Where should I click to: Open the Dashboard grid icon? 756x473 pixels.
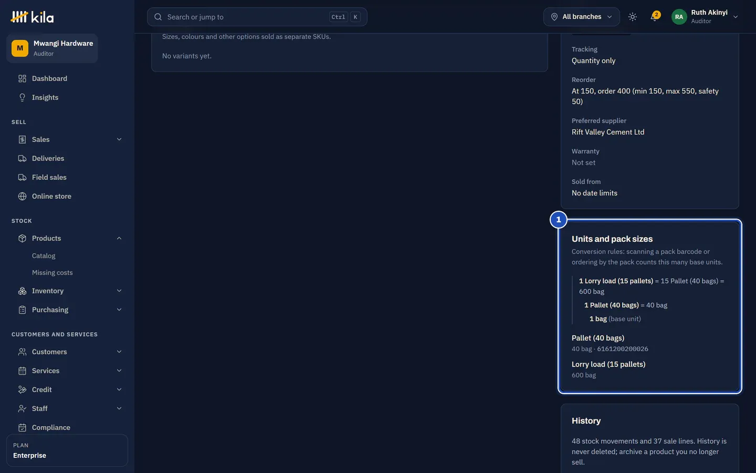click(22, 78)
